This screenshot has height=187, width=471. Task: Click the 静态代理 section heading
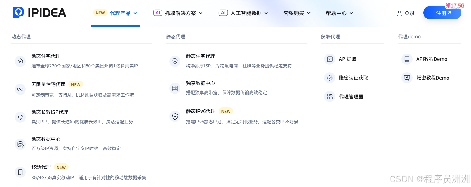[176, 37]
